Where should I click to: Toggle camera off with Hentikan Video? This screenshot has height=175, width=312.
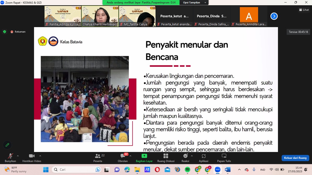(x=32, y=158)
